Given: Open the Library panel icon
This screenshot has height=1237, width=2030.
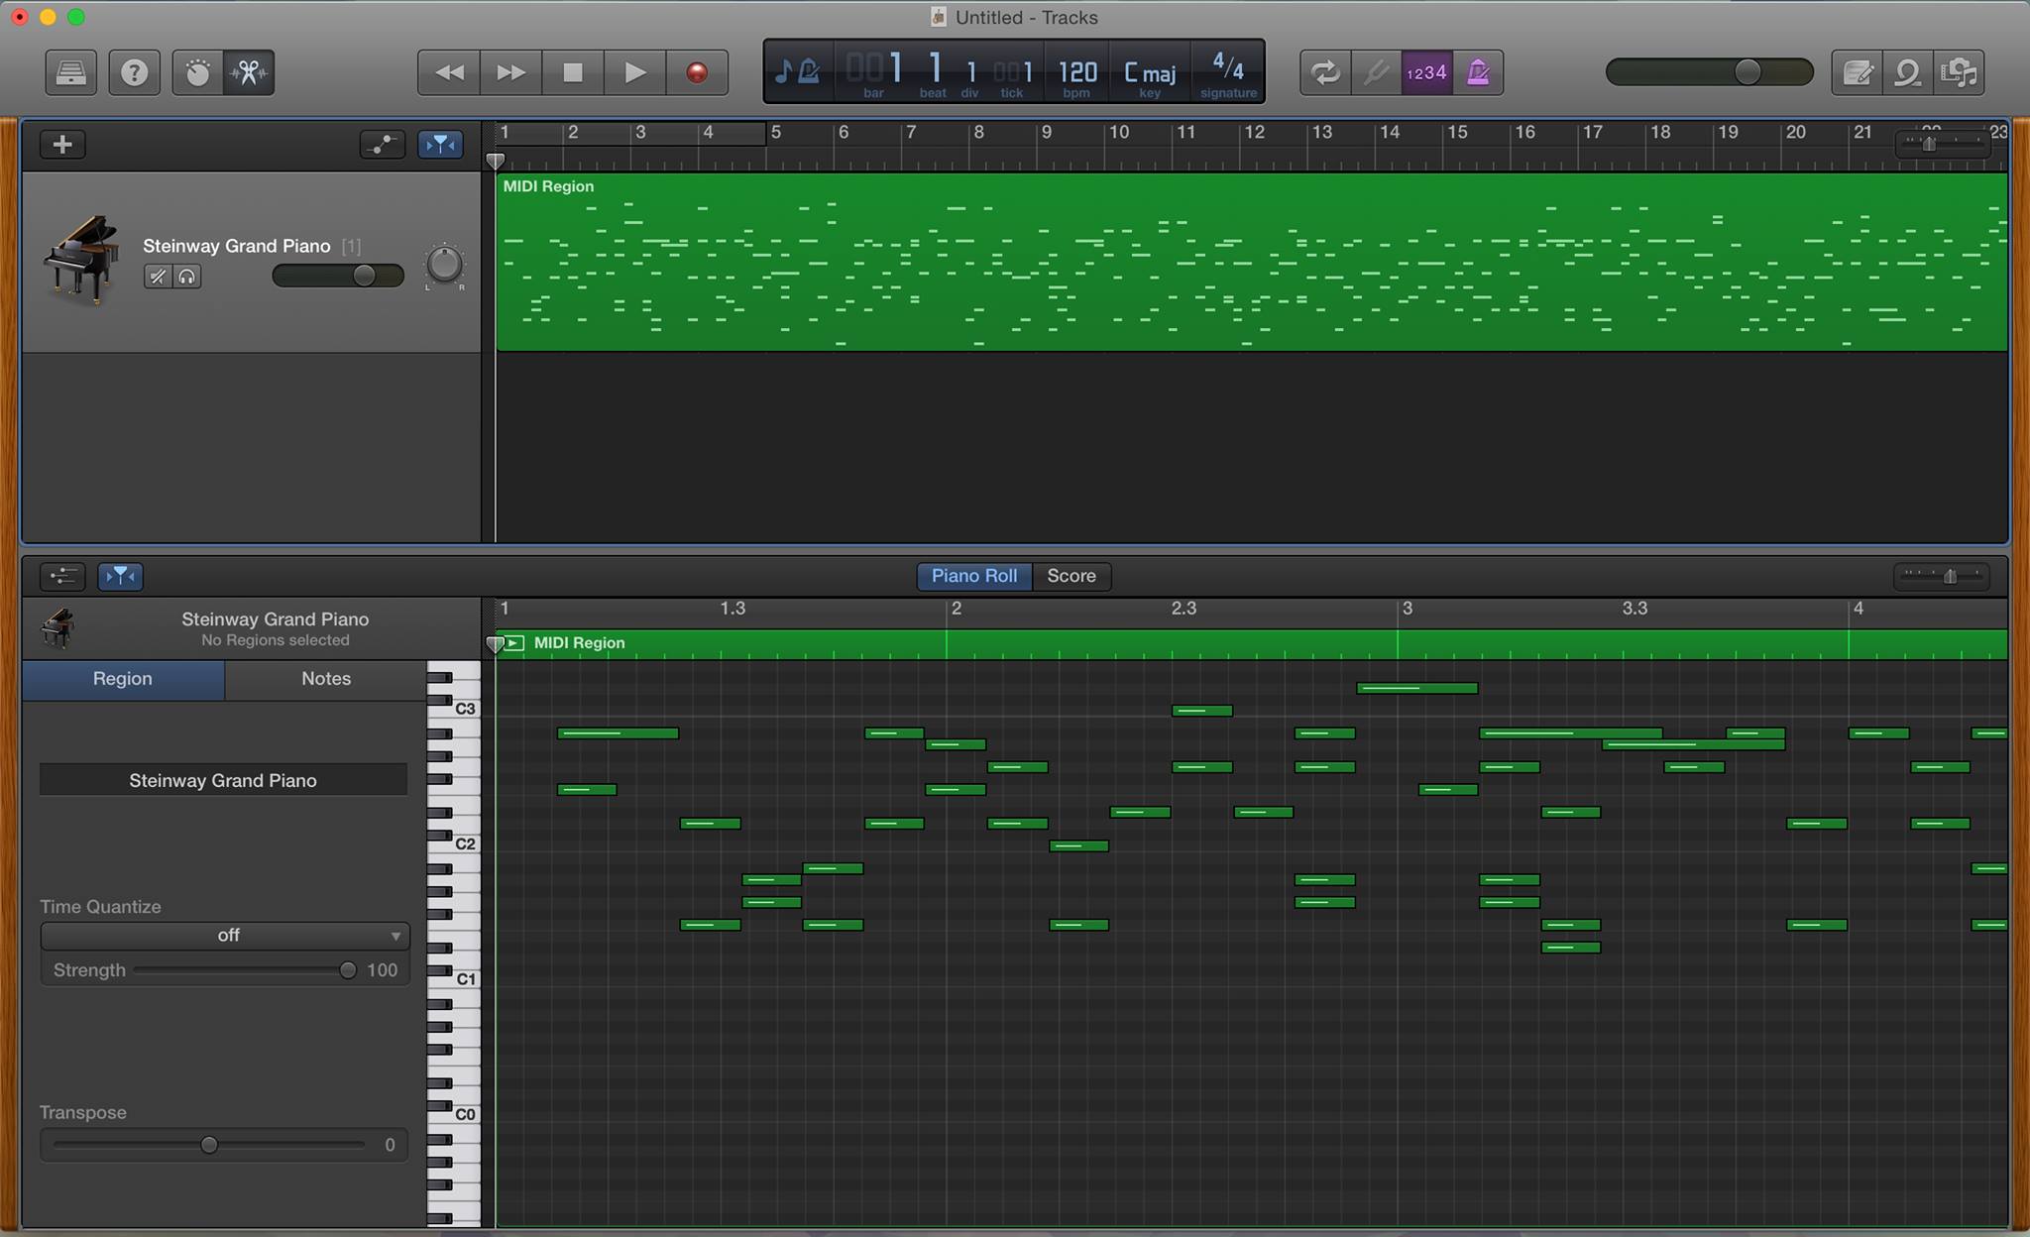Looking at the screenshot, I should pos(70,72).
